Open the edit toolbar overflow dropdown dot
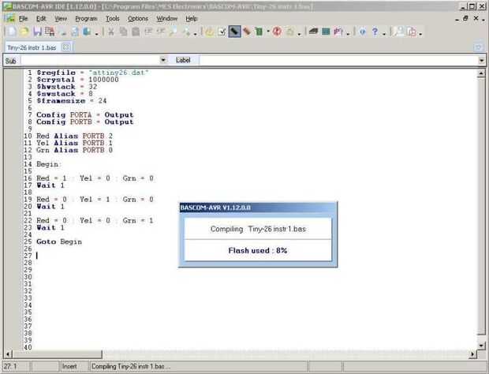The image size is (489, 374). [x=195, y=34]
